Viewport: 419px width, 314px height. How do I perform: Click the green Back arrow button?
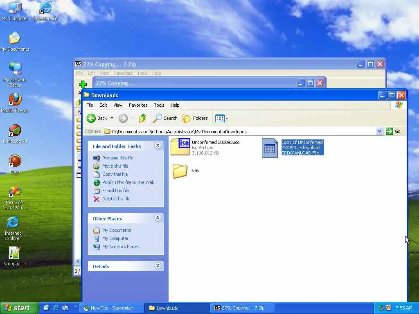(x=91, y=118)
